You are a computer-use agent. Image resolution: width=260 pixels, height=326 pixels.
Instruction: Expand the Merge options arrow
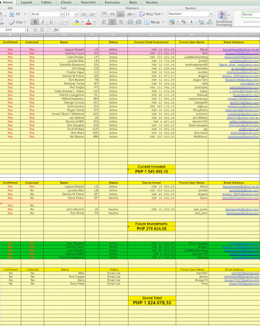point(163,22)
